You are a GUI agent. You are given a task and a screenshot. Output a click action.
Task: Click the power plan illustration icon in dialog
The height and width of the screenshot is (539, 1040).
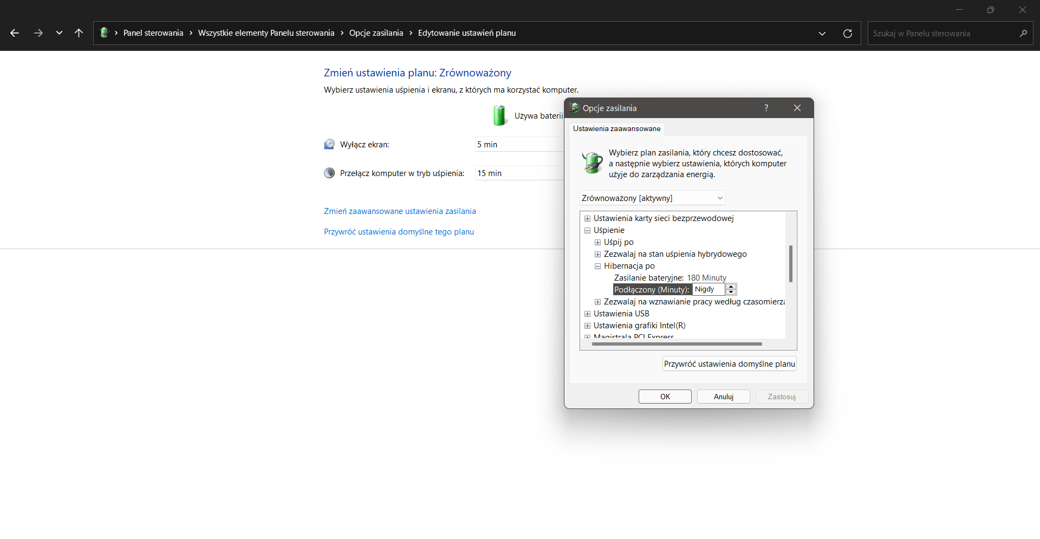pos(592,162)
